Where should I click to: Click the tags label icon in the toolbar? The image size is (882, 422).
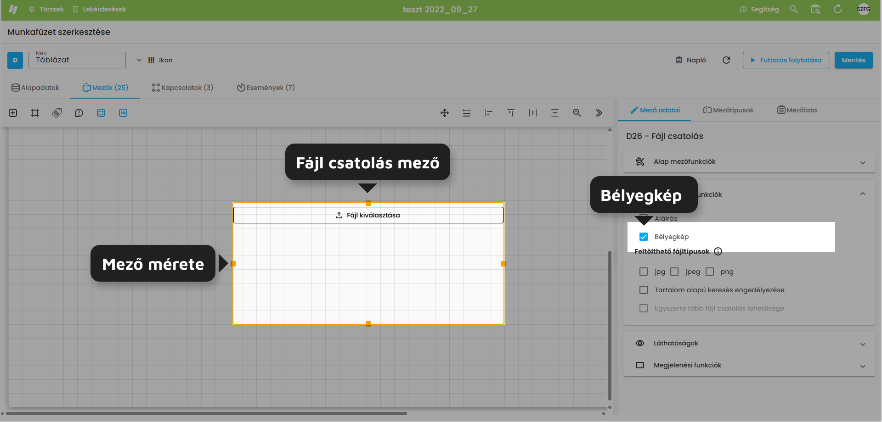coord(57,113)
